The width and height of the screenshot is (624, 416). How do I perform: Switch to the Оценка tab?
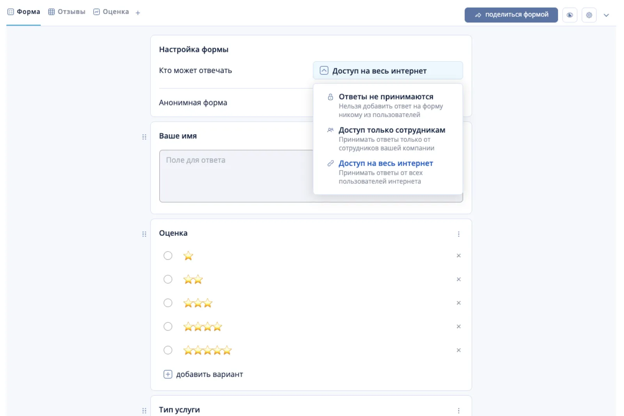click(111, 12)
